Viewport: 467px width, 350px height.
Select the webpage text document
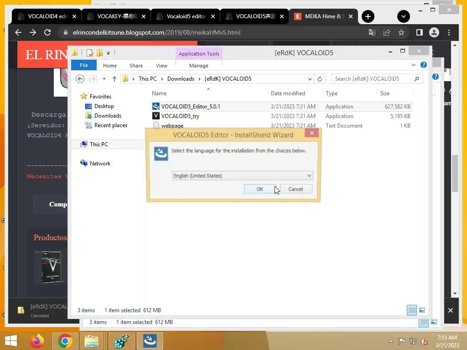(172, 126)
